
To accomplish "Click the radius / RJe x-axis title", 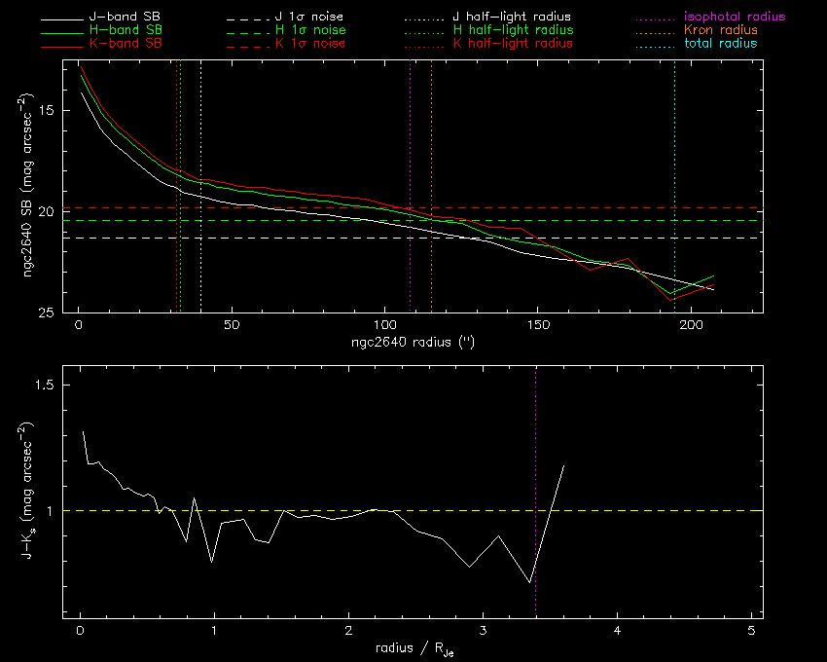I will [x=413, y=649].
